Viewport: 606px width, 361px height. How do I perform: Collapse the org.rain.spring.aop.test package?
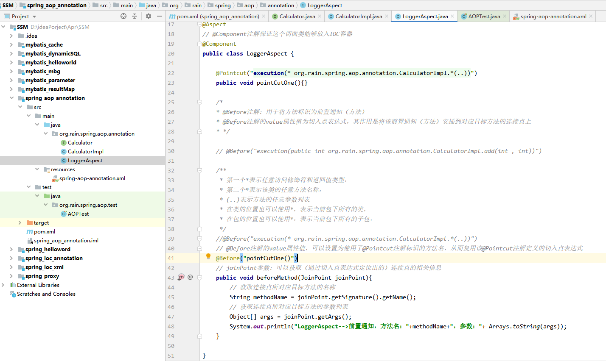pyautogui.click(x=45, y=205)
